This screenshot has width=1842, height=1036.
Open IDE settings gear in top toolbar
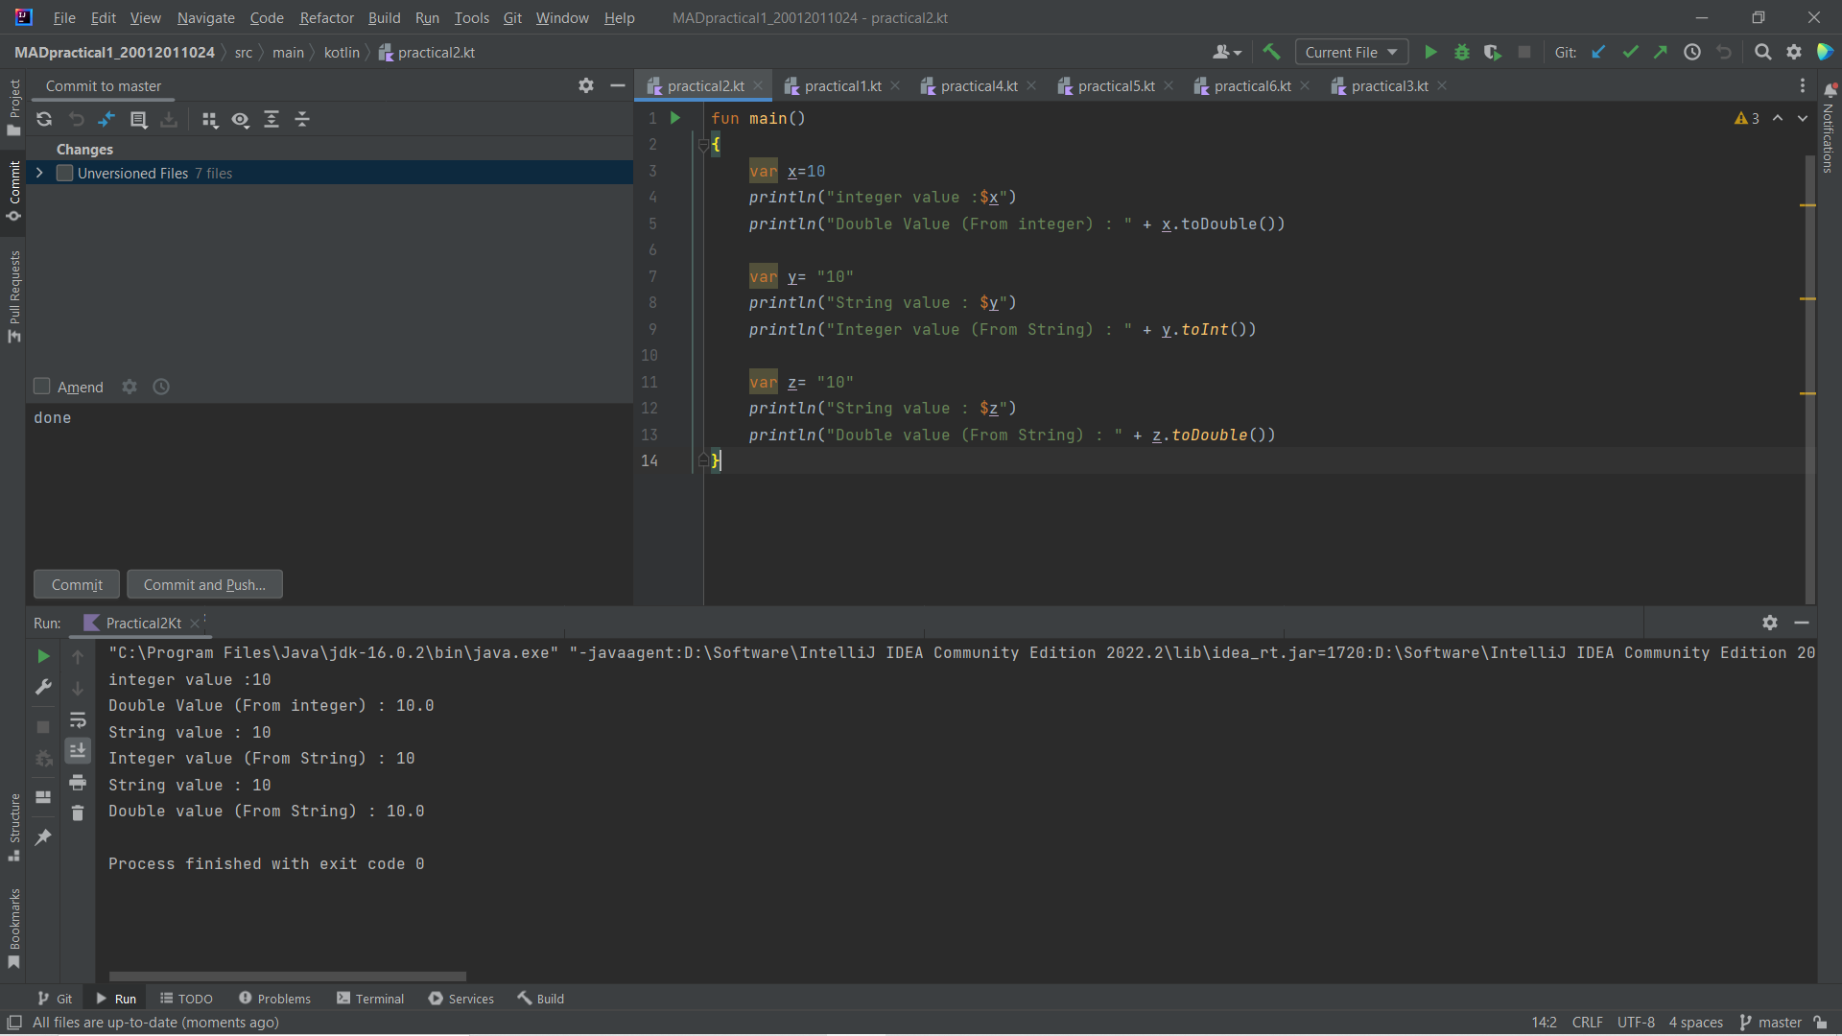coord(1794,52)
